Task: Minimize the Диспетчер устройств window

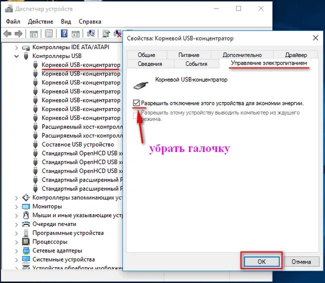Action: (x=216, y=8)
